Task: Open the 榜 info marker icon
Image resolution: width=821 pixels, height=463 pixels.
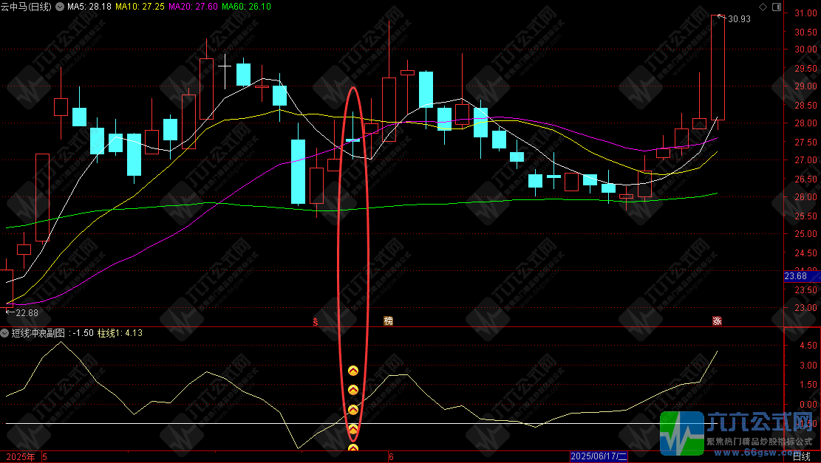Action: click(x=388, y=320)
